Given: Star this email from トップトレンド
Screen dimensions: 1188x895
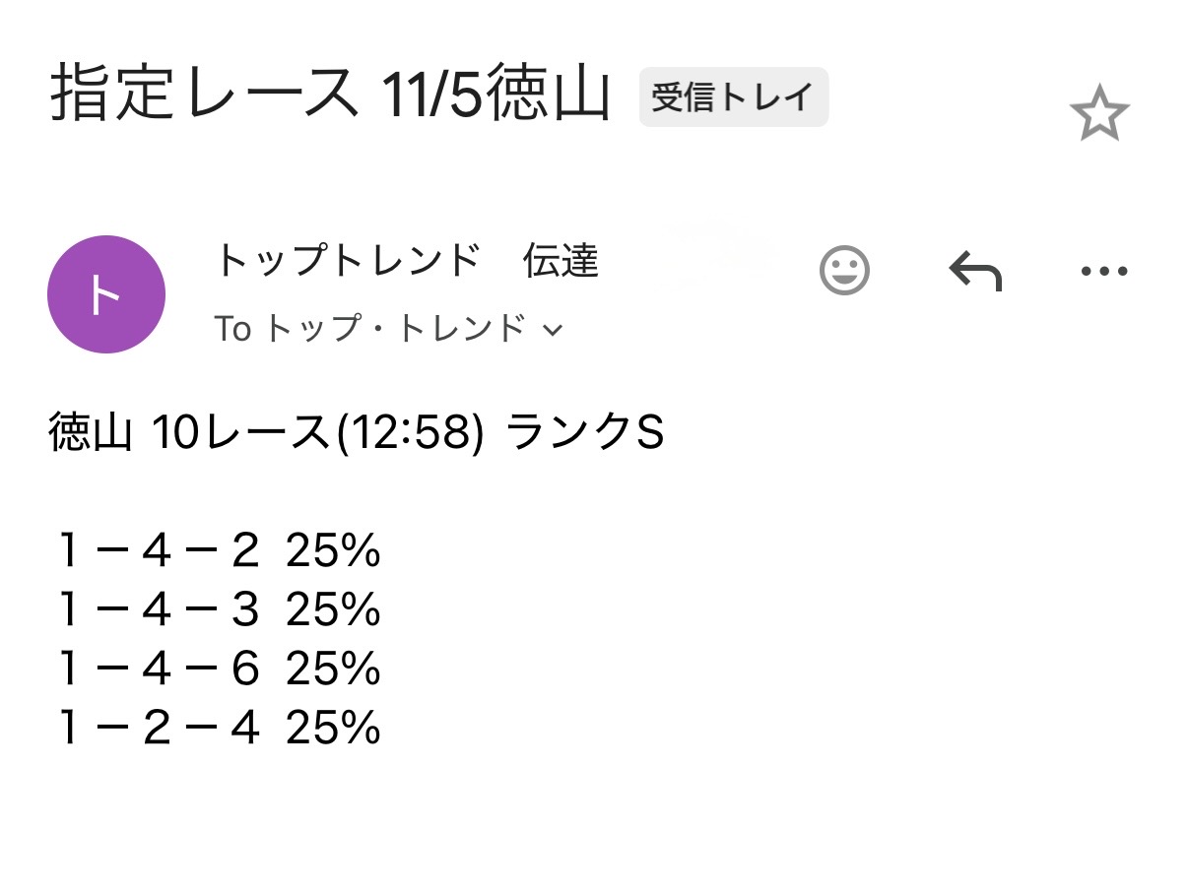Looking at the screenshot, I should pyautogui.click(x=1098, y=114).
